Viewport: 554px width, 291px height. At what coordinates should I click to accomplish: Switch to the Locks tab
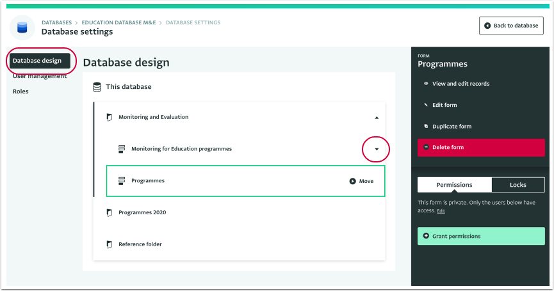(518, 185)
